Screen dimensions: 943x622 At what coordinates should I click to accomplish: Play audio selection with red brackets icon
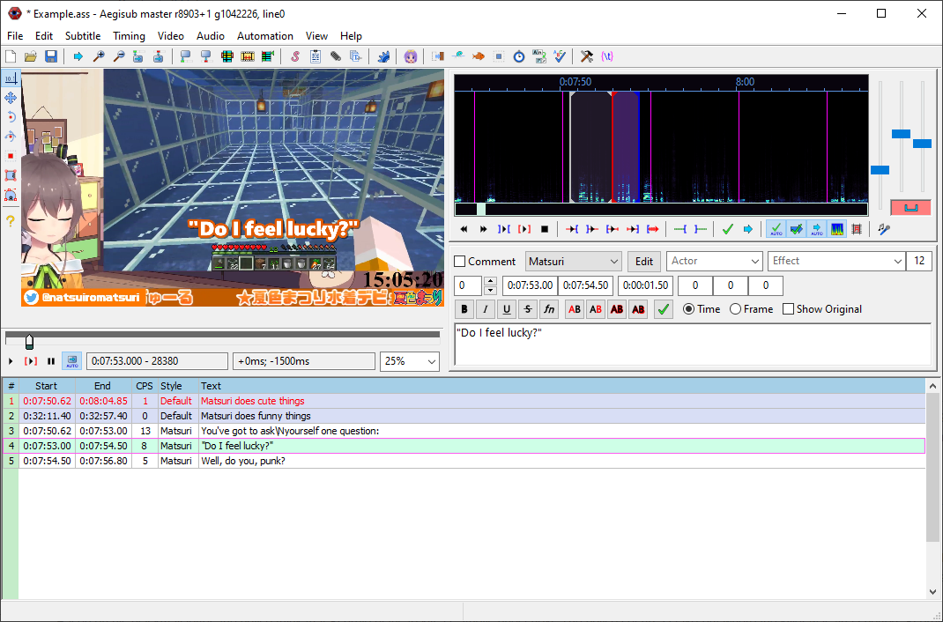coord(524,229)
